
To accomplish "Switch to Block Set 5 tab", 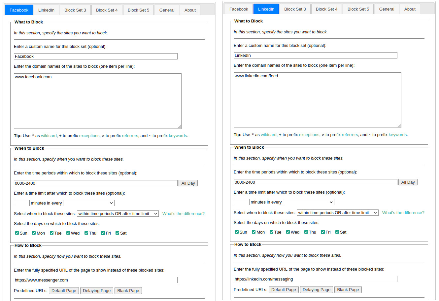I will click(138, 10).
